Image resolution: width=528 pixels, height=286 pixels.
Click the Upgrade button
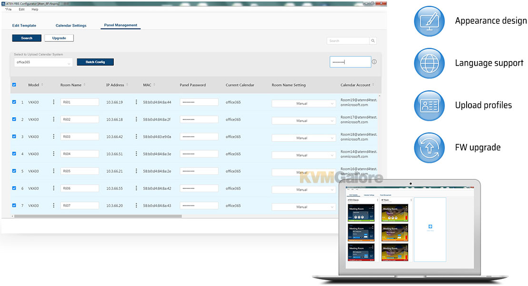(59, 38)
